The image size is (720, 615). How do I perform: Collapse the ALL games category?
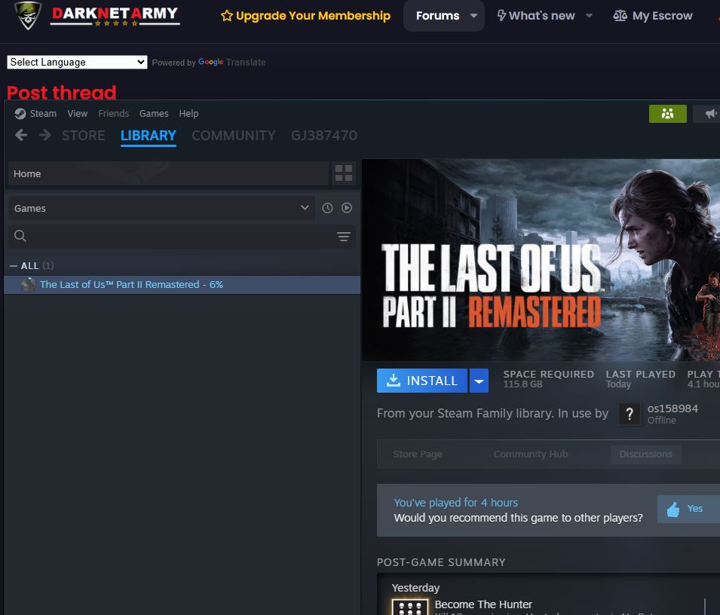(14, 266)
